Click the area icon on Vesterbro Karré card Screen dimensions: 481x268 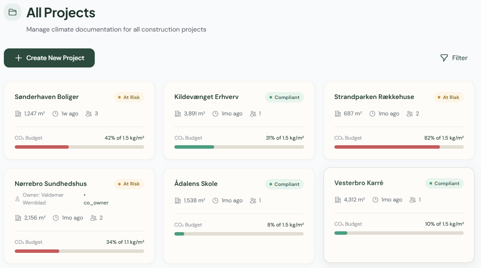click(337, 199)
